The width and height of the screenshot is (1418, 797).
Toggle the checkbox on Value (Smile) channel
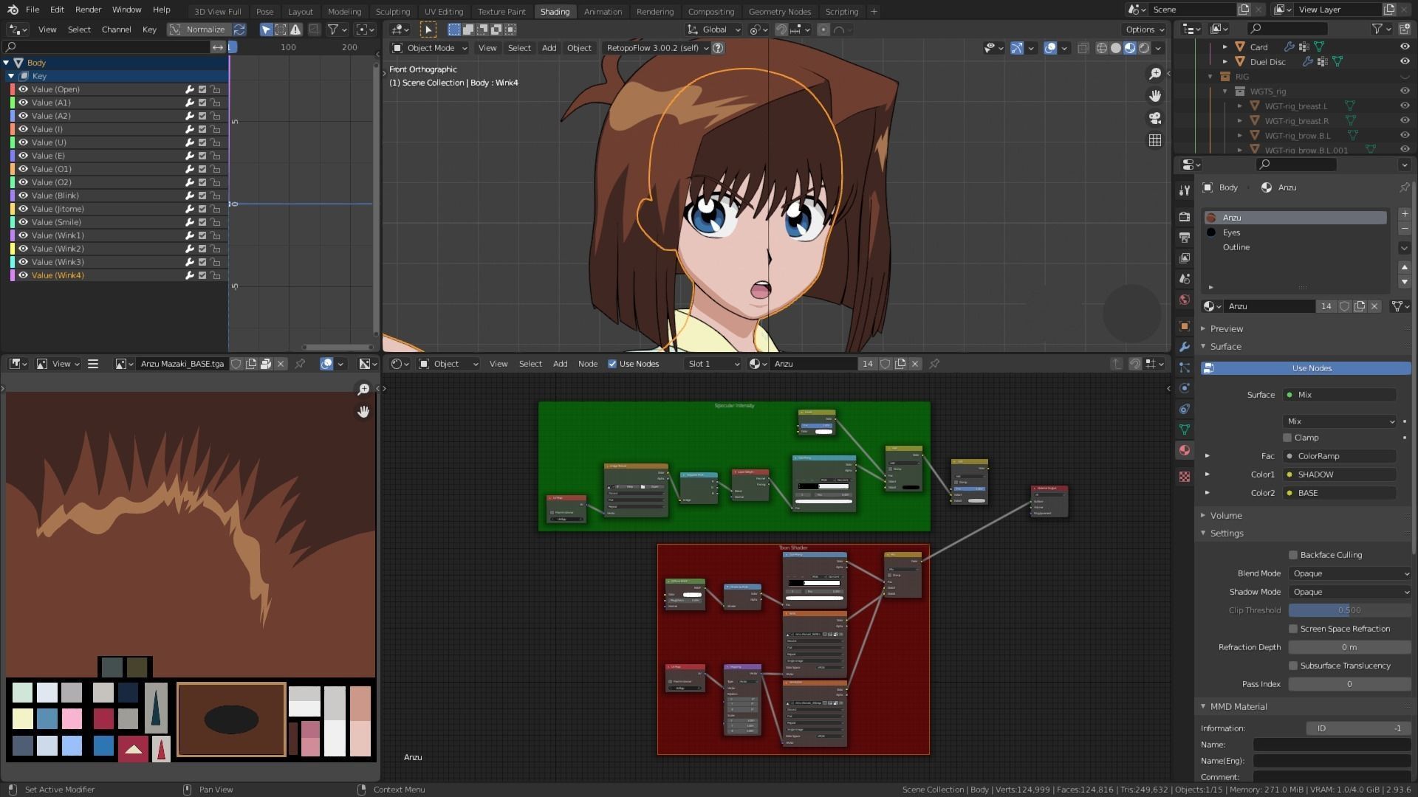(202, 222)
